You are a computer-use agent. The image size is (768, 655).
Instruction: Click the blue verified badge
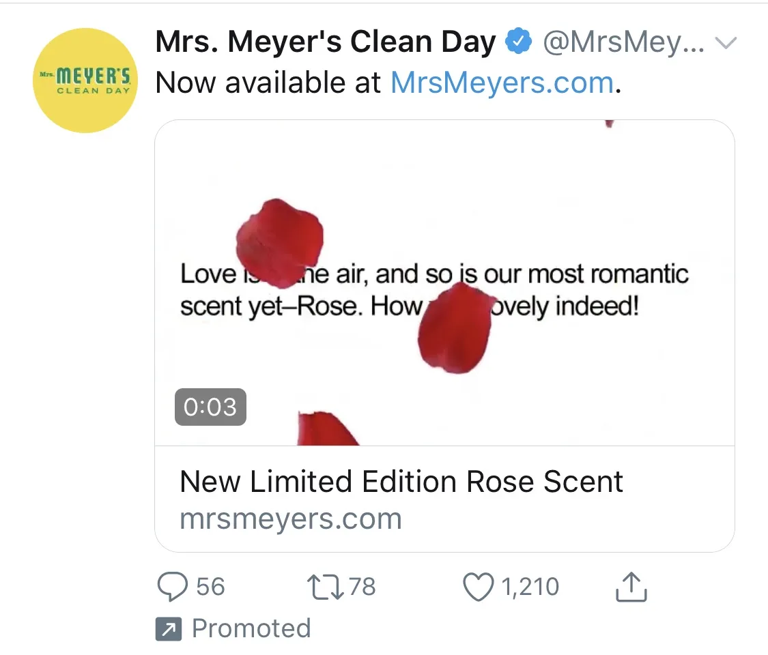pos(518,44)
